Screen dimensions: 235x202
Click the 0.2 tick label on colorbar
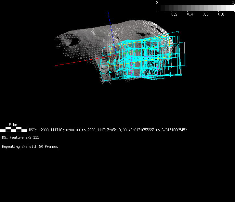pos(174,14)
